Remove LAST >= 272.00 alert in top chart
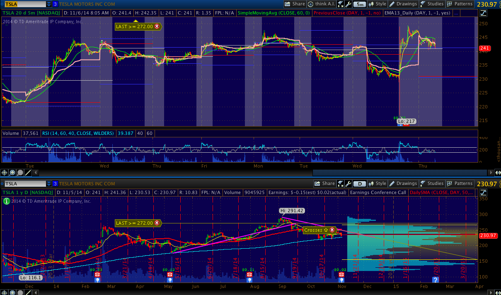Image resolution: width=501 pixels, height=295 pixels. [x=157, y=26]
